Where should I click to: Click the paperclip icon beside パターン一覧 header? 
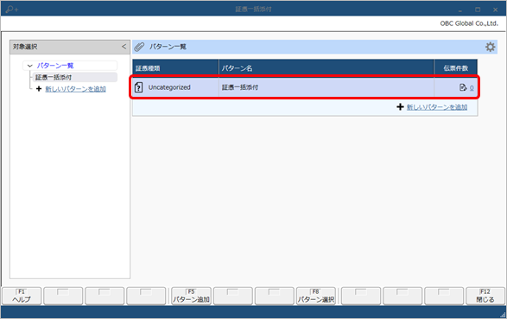click(139, 47)
